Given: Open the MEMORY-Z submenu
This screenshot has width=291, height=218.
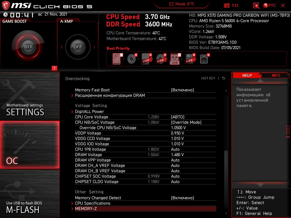Looking at the screenshot, I should (144, 209).
